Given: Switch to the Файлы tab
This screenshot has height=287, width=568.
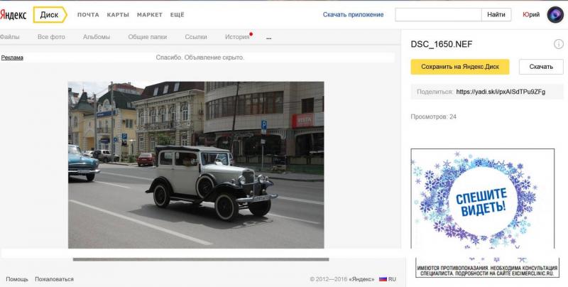Looking at the screenshot, I should tap(10, 37).
